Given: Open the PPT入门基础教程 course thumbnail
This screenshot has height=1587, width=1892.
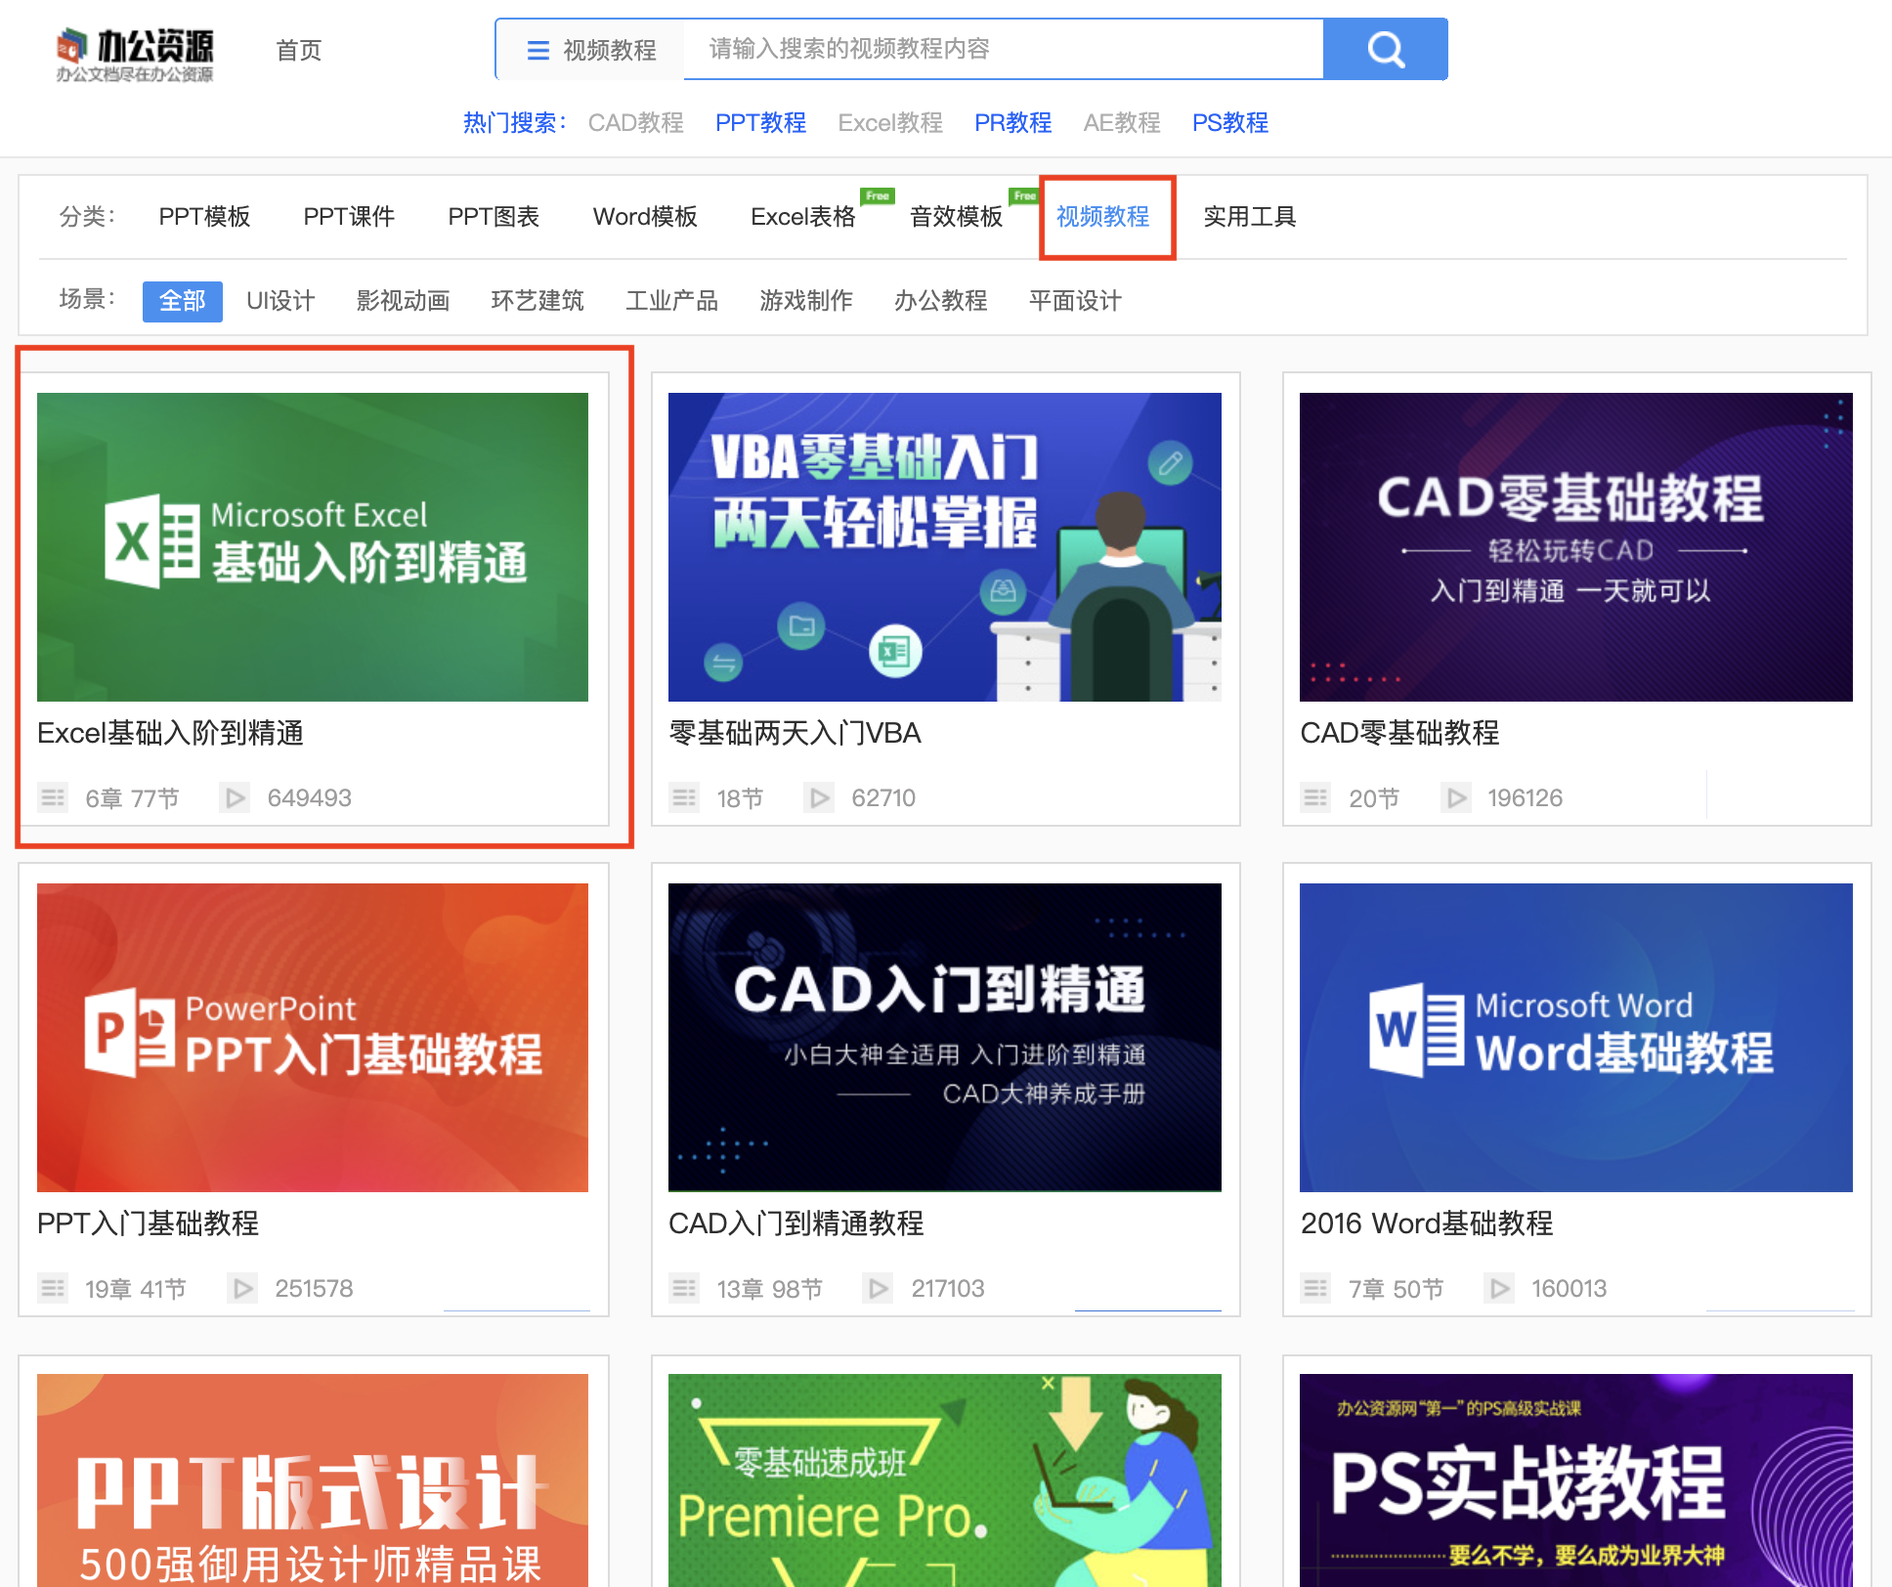Looking at the screenshot, I should tap(313, 1038).
